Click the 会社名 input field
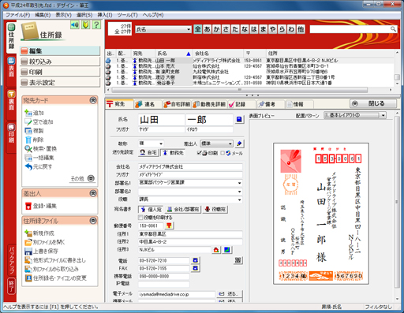Screen dimensions: 404x313 click(190, 166)
